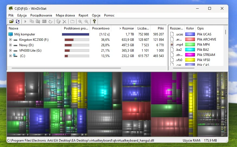This screenshot has width=237, height=147.
Task: Click the Zoom in magnifier icon
Action: pyautogui.click(x=80, y=22)
